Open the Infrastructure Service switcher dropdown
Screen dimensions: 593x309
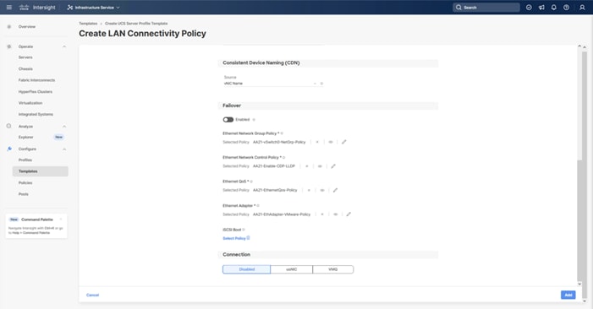(x=93, y=7)
